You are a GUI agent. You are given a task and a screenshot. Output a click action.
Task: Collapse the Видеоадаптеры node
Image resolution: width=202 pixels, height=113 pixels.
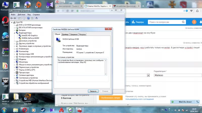[14, 33]
